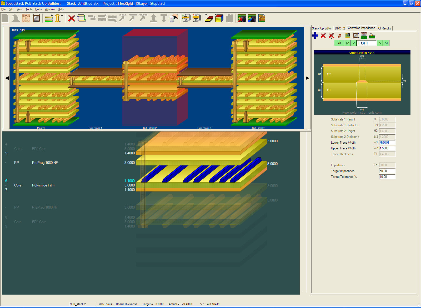Click the Lower Trace Width W1 field
Screen dimensions: 421x308
(x=387, y=143)
